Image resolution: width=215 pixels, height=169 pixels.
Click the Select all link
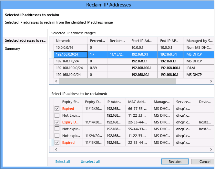[x=63, y=162]
